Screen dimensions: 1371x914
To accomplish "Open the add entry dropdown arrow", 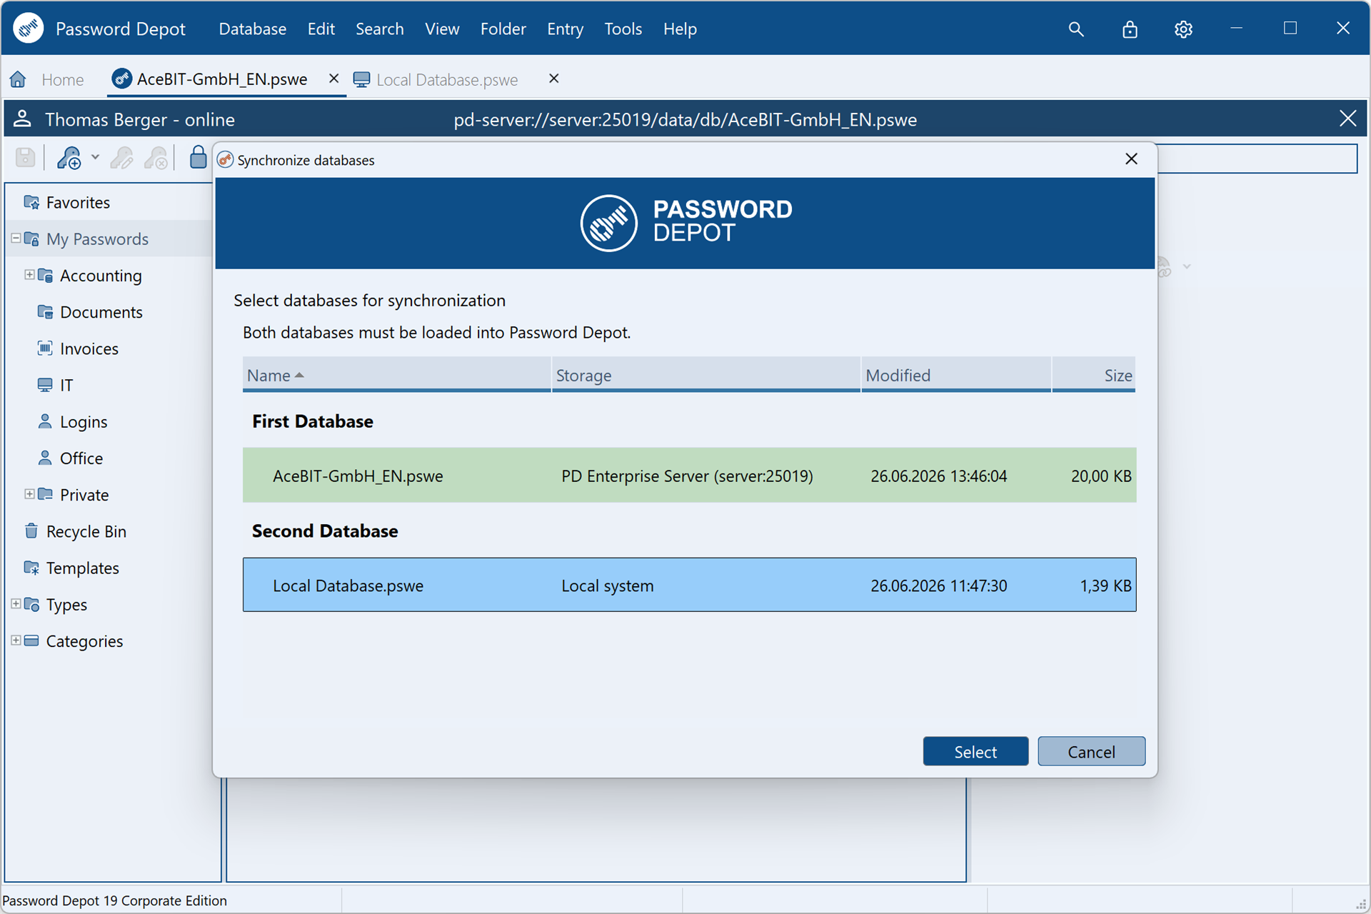I will click(x=95, y=157).
